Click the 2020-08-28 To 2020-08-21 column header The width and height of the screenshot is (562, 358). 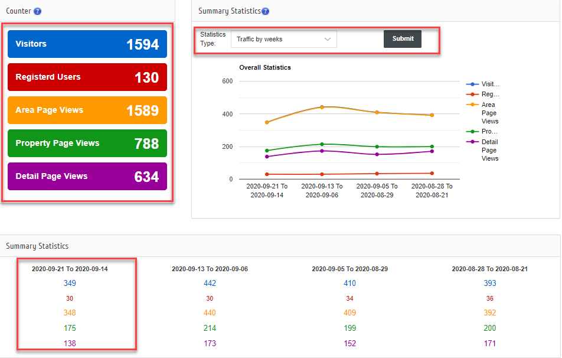pos(490,269)
